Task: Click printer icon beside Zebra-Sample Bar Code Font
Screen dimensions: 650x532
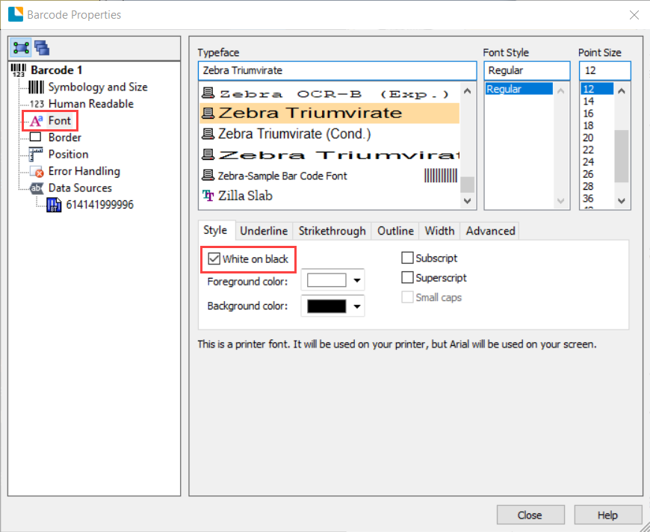Action: click(208, 176)
